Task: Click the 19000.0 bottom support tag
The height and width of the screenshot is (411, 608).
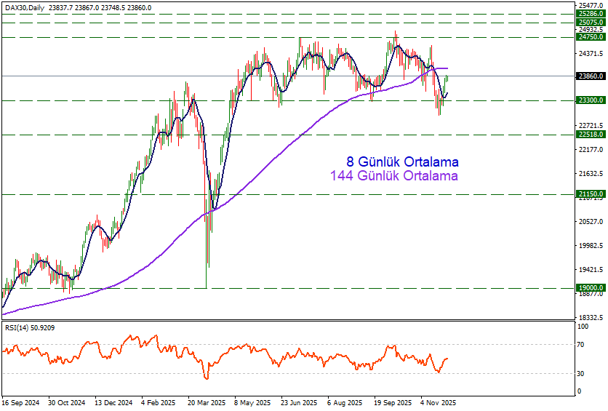Action: (x=591, y=288)
